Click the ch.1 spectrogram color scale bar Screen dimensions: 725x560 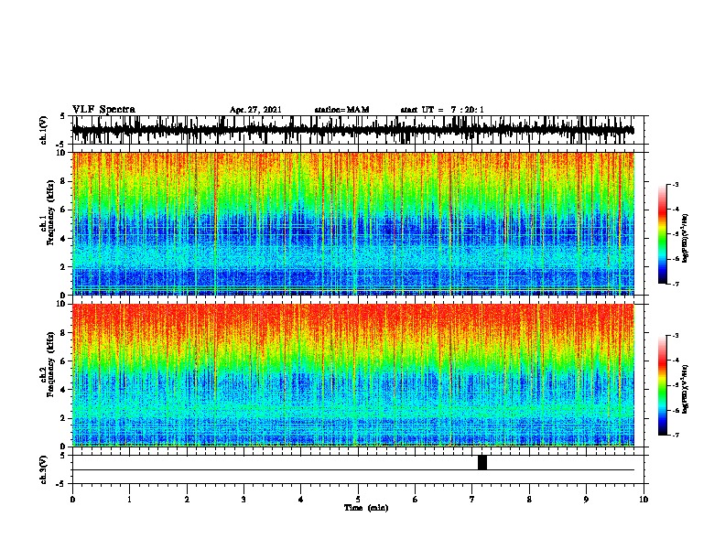pos(662,234)
